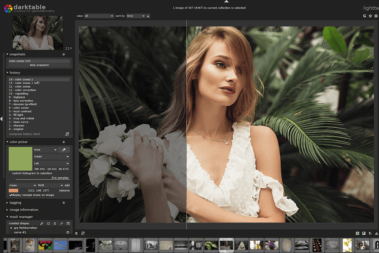Image resolution: width=379 pixels, height=253 pixels.
Task: Remove the live color sample
Action: (x=64, y=191)
